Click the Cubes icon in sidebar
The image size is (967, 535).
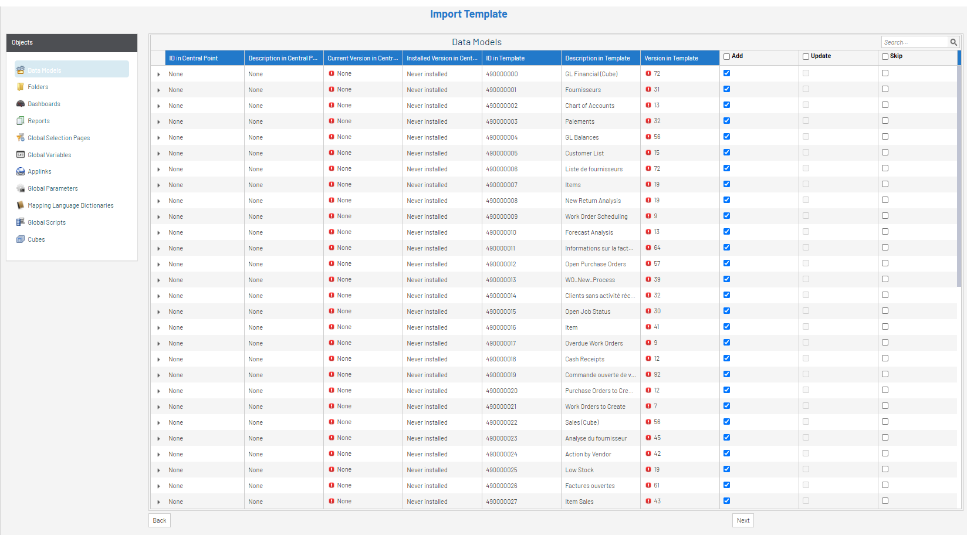21,239
